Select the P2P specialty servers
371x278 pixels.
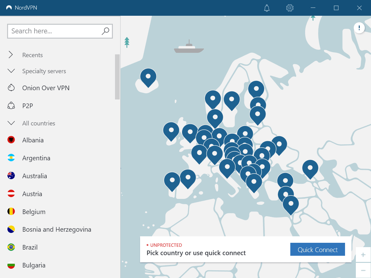[28, 106]
